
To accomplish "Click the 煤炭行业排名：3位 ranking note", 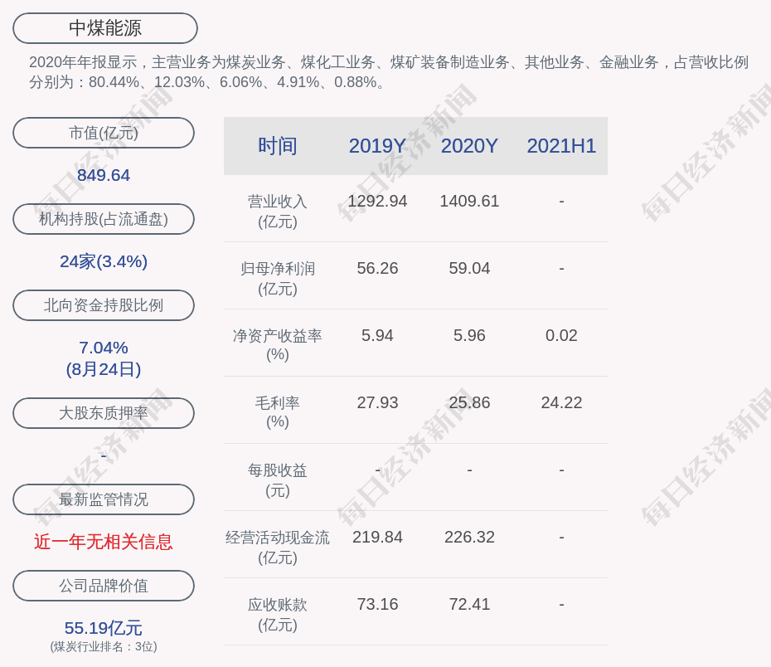I will tap(104, 646).
